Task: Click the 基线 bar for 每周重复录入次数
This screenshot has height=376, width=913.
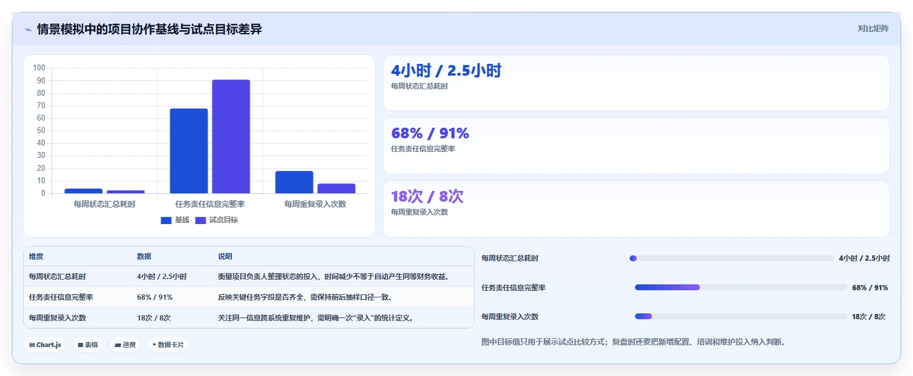Action: [x=294, y=182]
